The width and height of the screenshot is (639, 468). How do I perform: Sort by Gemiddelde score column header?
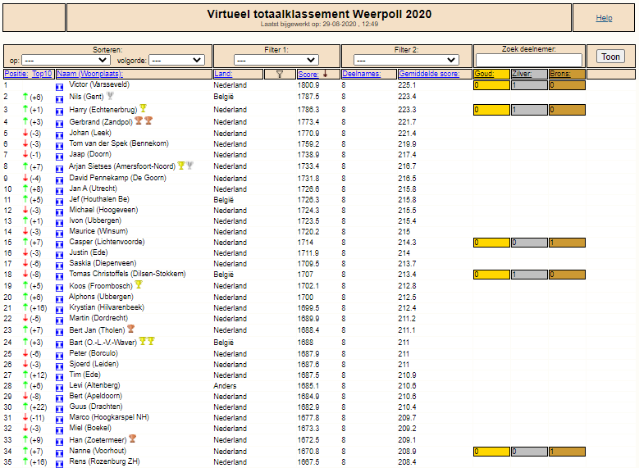[x=429, y=74]
